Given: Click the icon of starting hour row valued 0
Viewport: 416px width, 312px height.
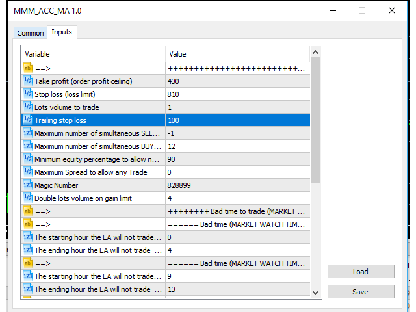Looking at the screenshot, I should (x=28, y=237).
